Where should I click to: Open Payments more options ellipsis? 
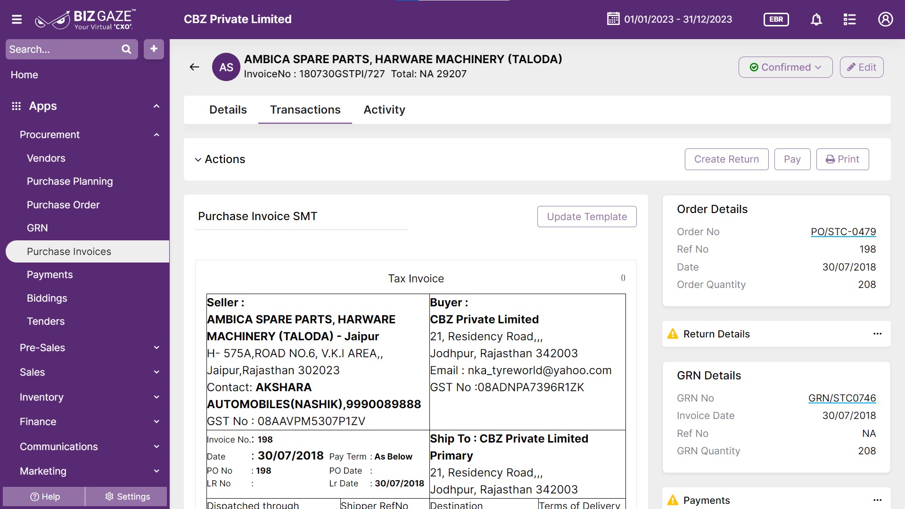(877, 500)
